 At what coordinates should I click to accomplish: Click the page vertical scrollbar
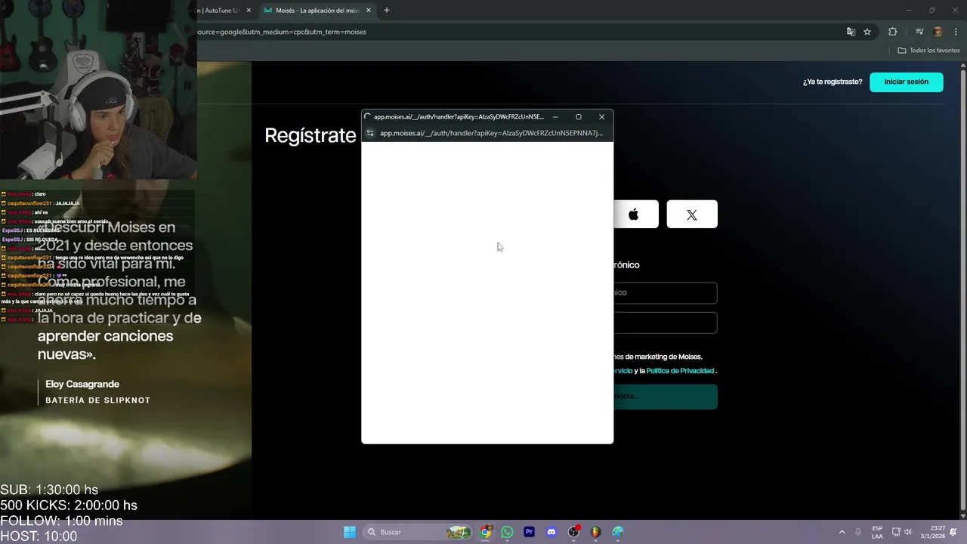962,291
